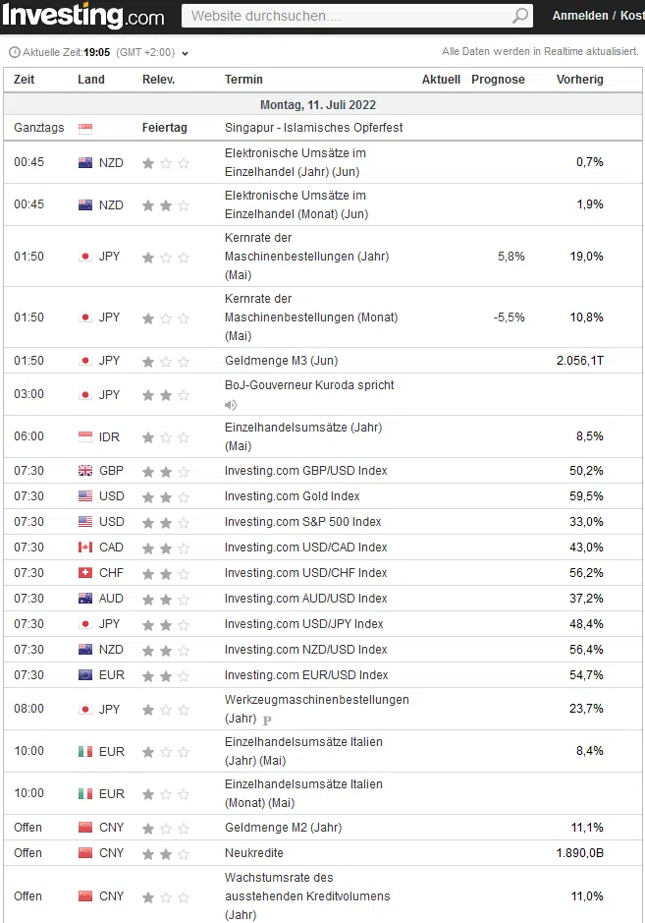Open Einzelhandelsumsätze Italien (Jahr) (Mai) event
The height and width of the screenshot is (923, 645).
[x=303, y=751]
